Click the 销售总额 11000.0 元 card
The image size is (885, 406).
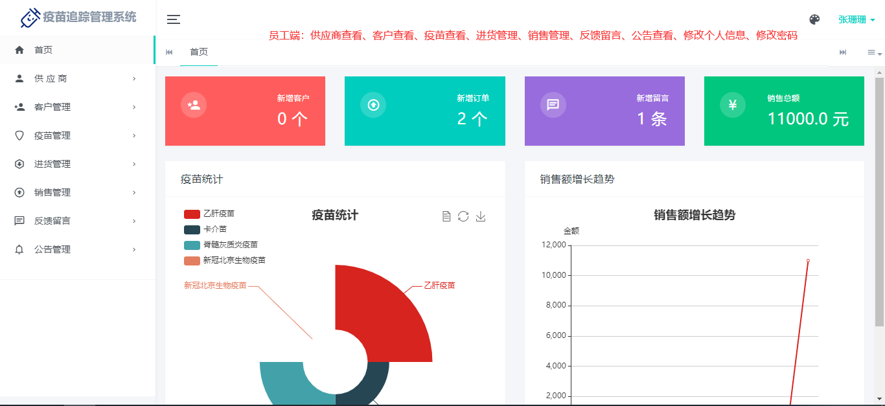(x=784, y=111)
